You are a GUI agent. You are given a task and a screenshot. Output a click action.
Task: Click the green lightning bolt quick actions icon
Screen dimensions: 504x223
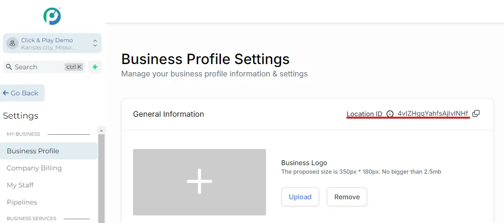pyautogui.click(x=95, y=67)
